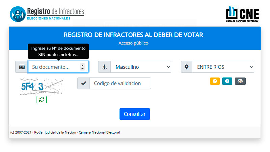
Task: Expand the Masculino gender dropdown
Action: 141,67
